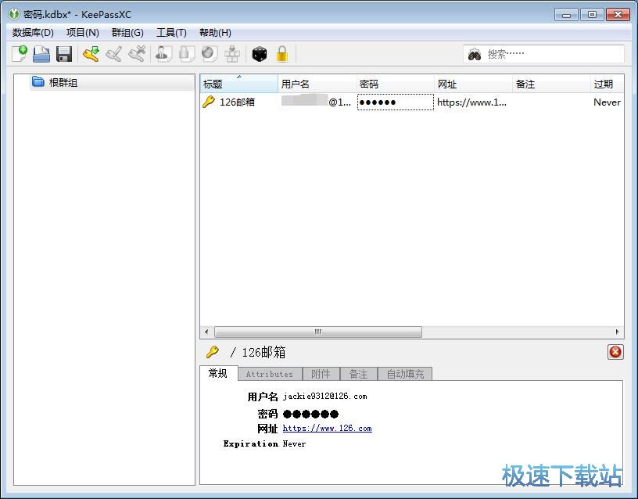Switch to the 备注 tab in preview
This screenshot has width=638, height=499.
coord(358,374)
